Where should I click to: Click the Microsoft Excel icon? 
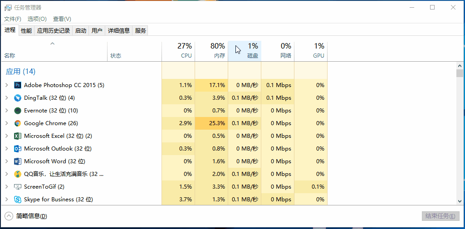[x=18, y=136]
